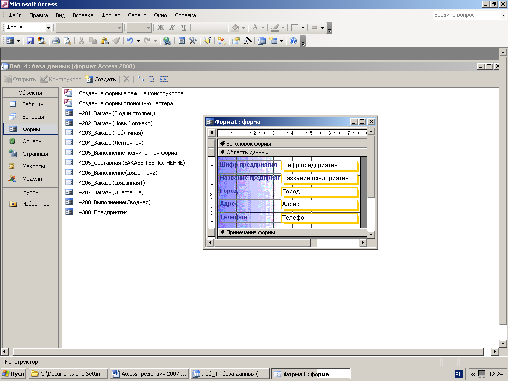Expand the New Object dropdown arrow
508x381 pixels.
point(282,41)
